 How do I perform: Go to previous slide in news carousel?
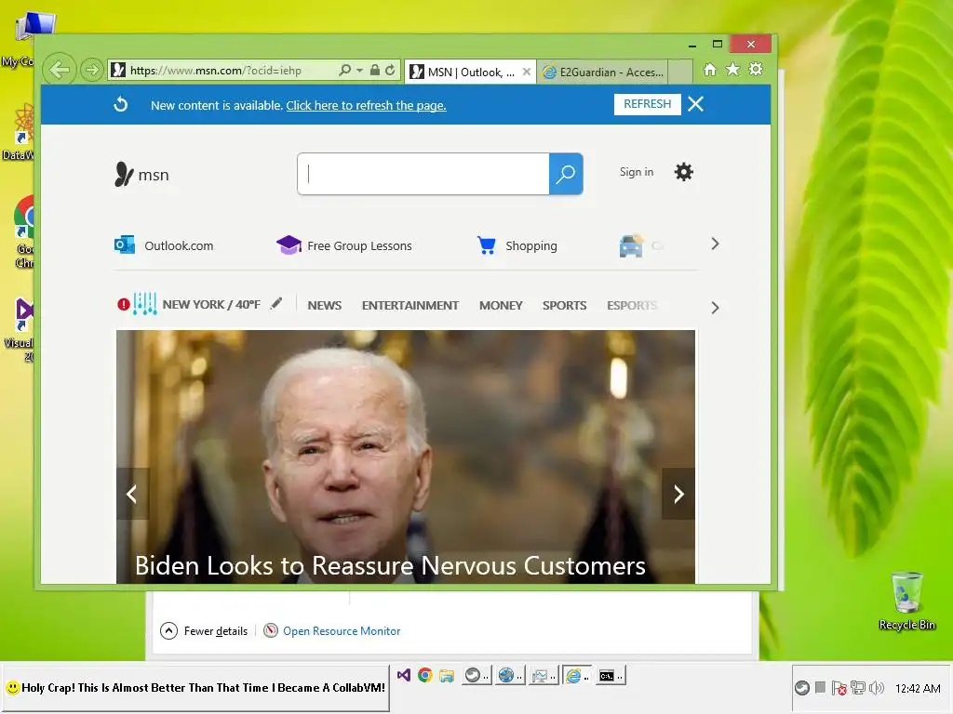[x=132, y=494]
